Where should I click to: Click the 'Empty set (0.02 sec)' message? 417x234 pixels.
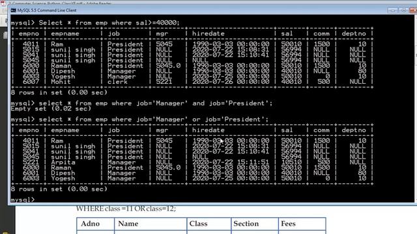[51, 109]
